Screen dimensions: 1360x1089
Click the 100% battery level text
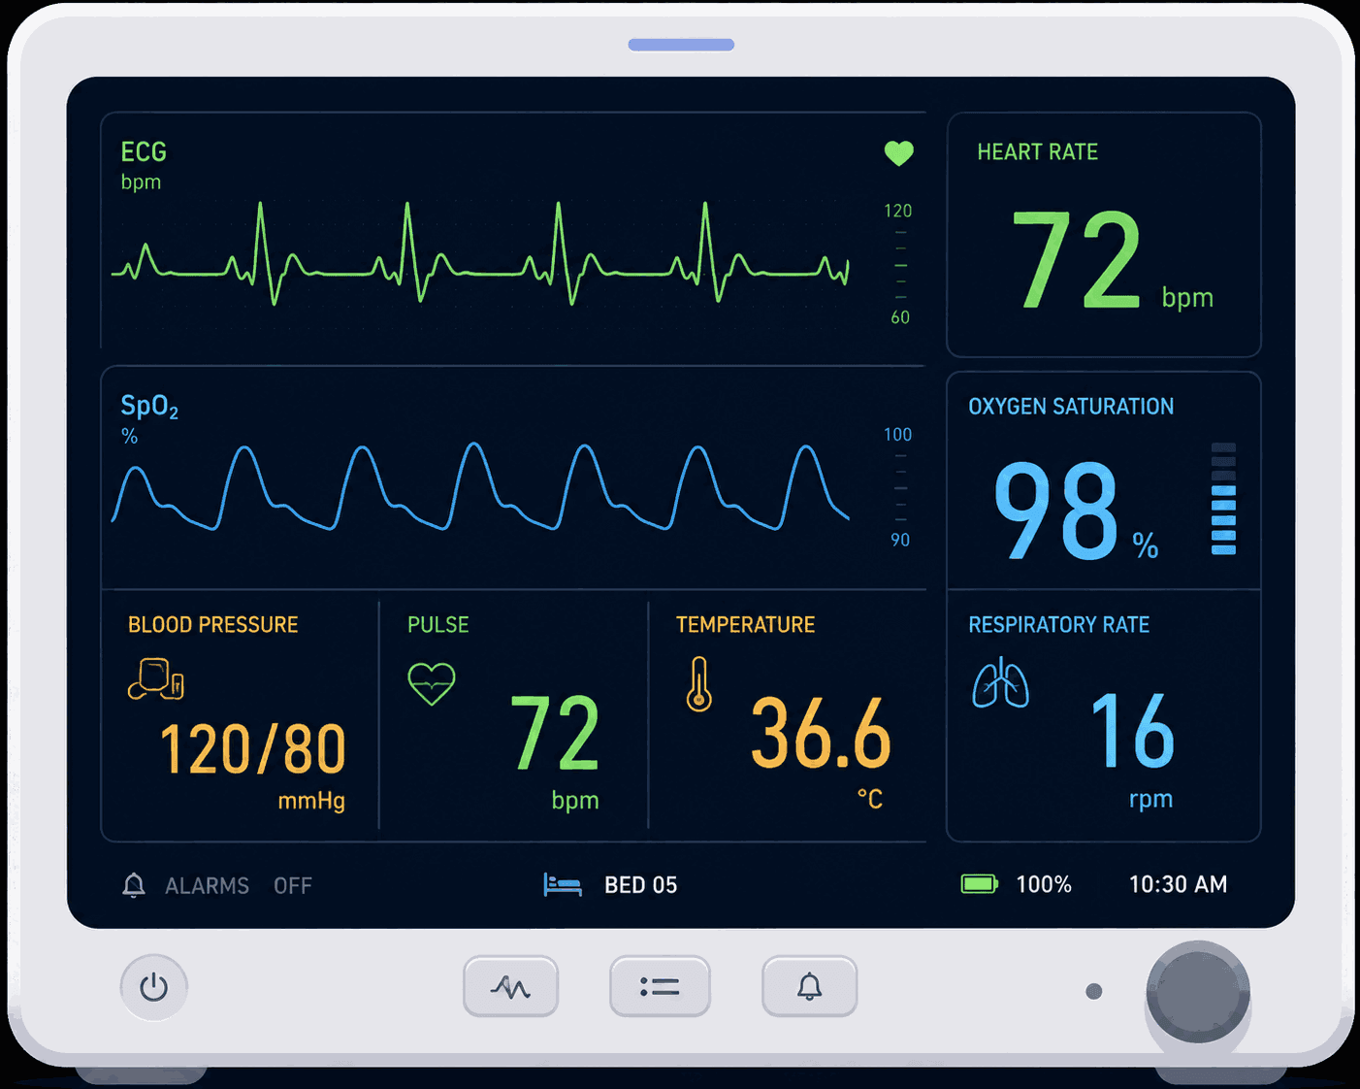(1044, 884)
